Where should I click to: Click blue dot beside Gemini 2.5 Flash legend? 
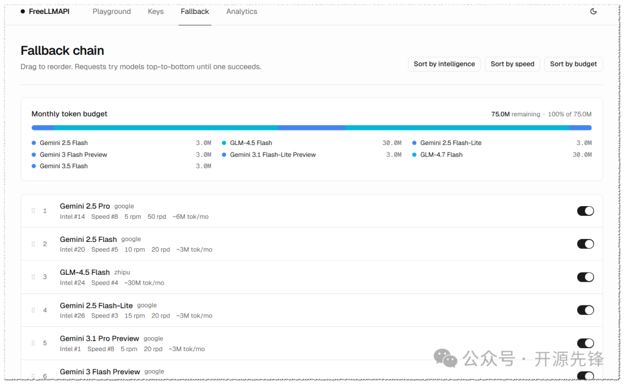point(34,143)
